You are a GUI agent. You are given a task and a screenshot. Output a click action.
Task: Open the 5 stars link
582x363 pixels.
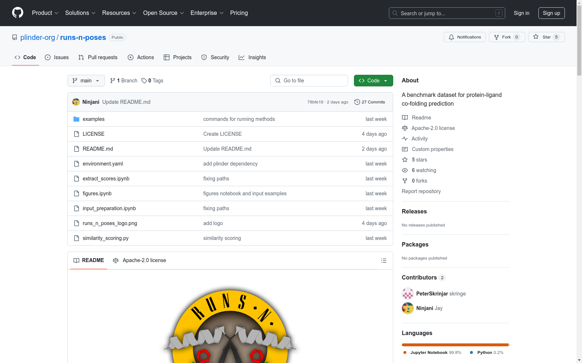click(x=419, y=160)
